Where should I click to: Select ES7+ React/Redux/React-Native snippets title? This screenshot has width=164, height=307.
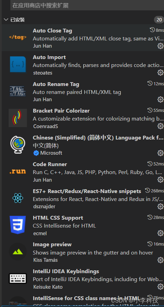[87, 191]
